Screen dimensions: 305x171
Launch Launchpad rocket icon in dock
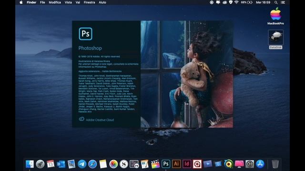[x=40, y=164]
